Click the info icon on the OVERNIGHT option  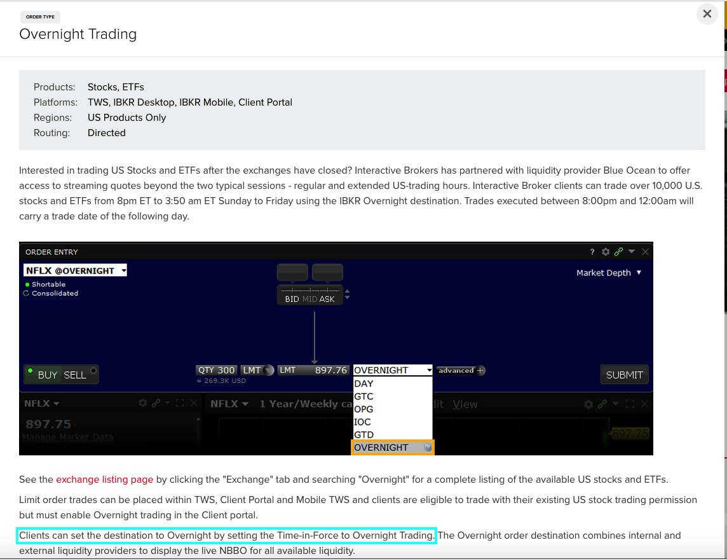[428, 448]
